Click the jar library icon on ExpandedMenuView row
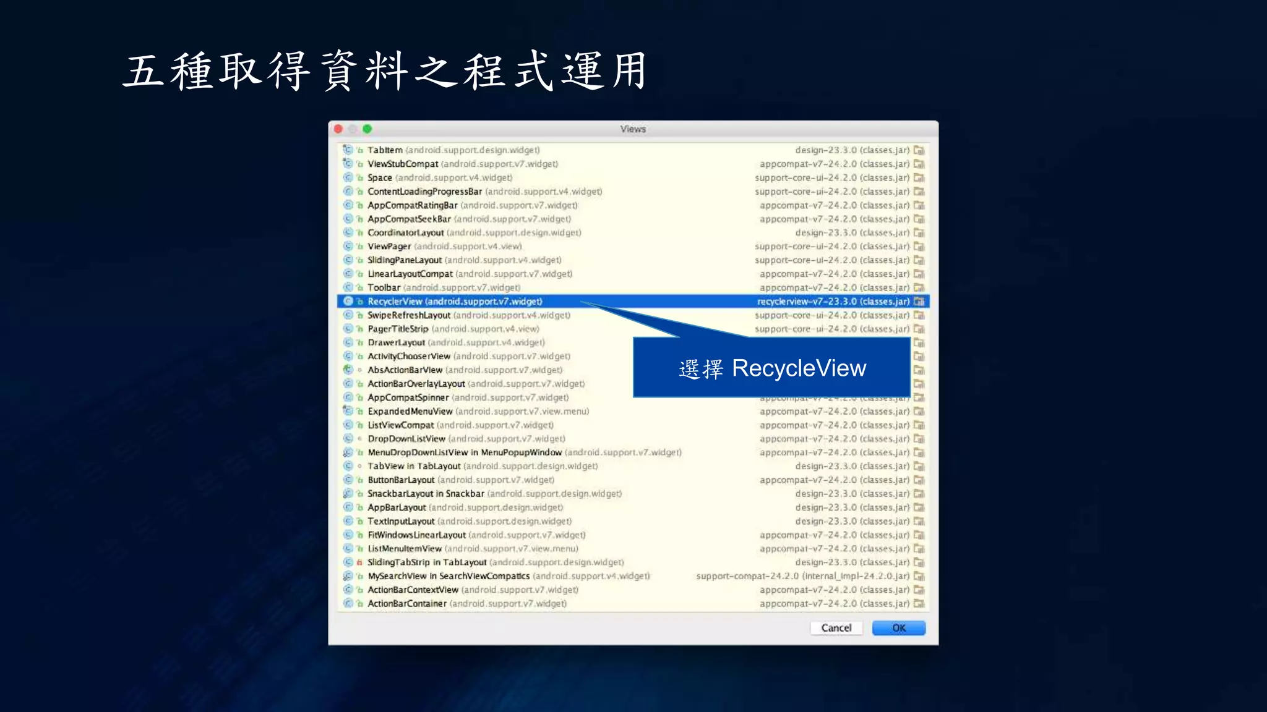 919,412
